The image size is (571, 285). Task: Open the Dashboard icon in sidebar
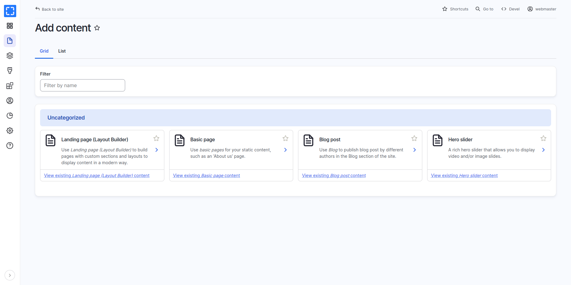[x=10, y=26]
